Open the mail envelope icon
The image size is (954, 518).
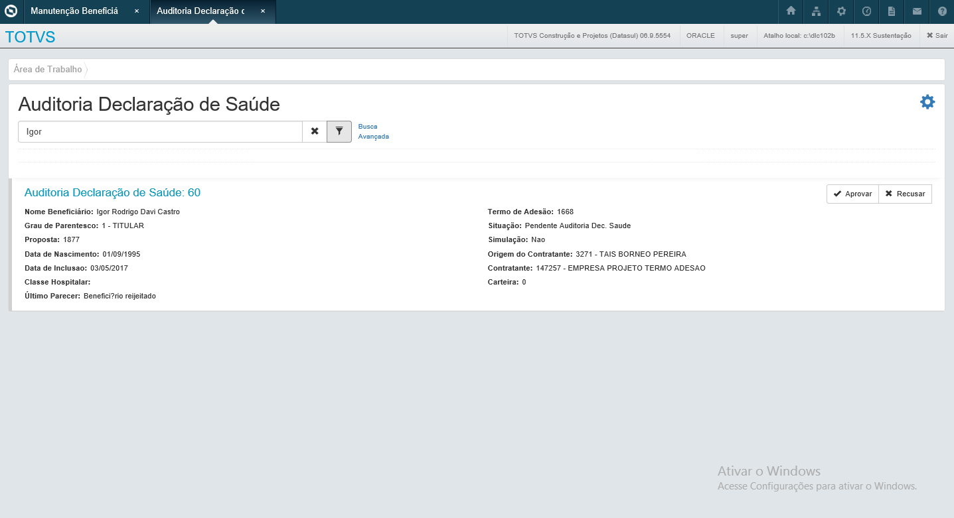(917, 11)
